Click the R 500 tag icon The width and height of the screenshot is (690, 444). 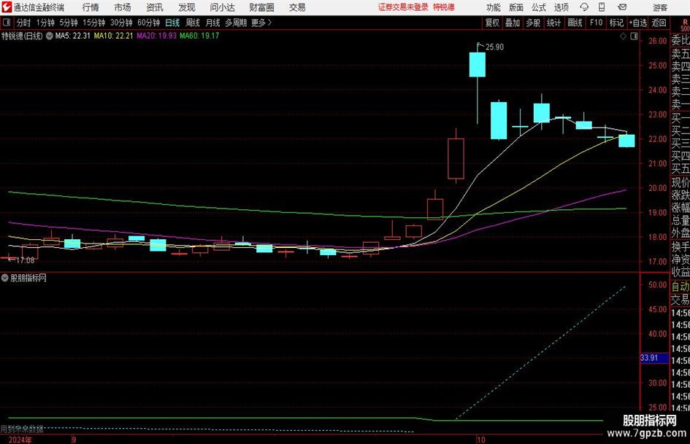click(x=685, y=25)
